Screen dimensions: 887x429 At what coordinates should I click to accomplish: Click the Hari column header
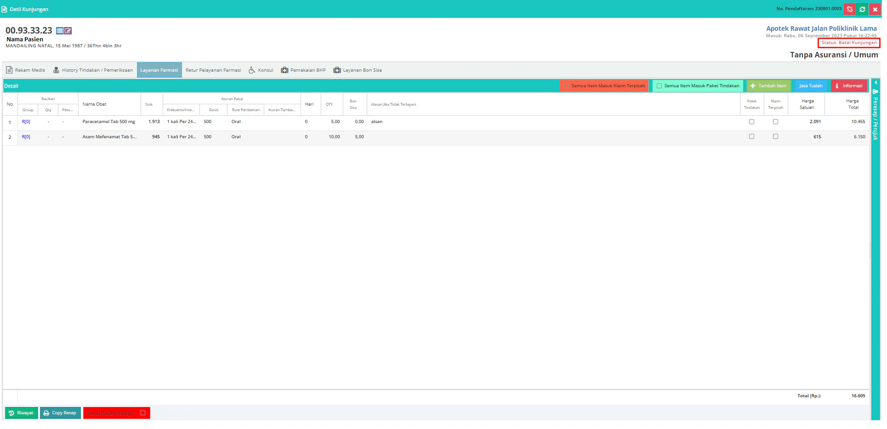pyautogui.click(x=311, y=104)
